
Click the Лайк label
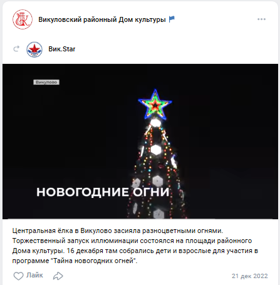(34, 275)
